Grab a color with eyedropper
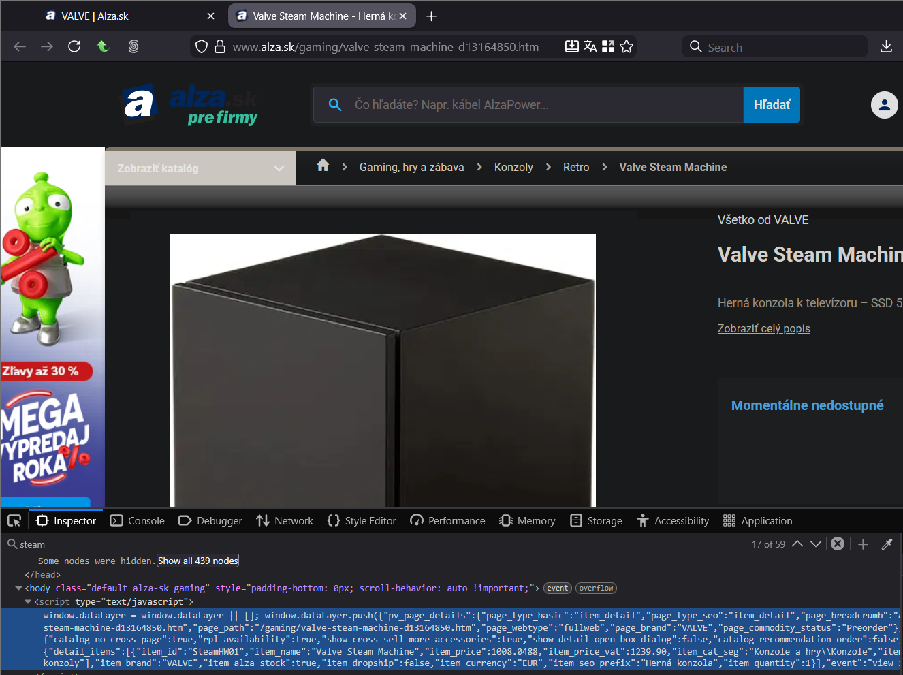Viewport: 903px width, 675px height. point(887,544)
